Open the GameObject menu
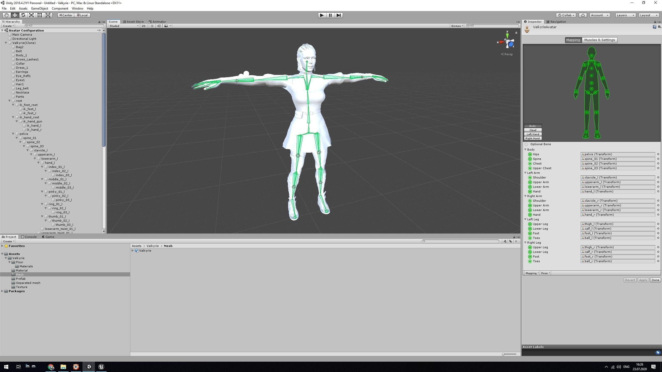Screen dimensions: 662x372 (x=39, y=9)
